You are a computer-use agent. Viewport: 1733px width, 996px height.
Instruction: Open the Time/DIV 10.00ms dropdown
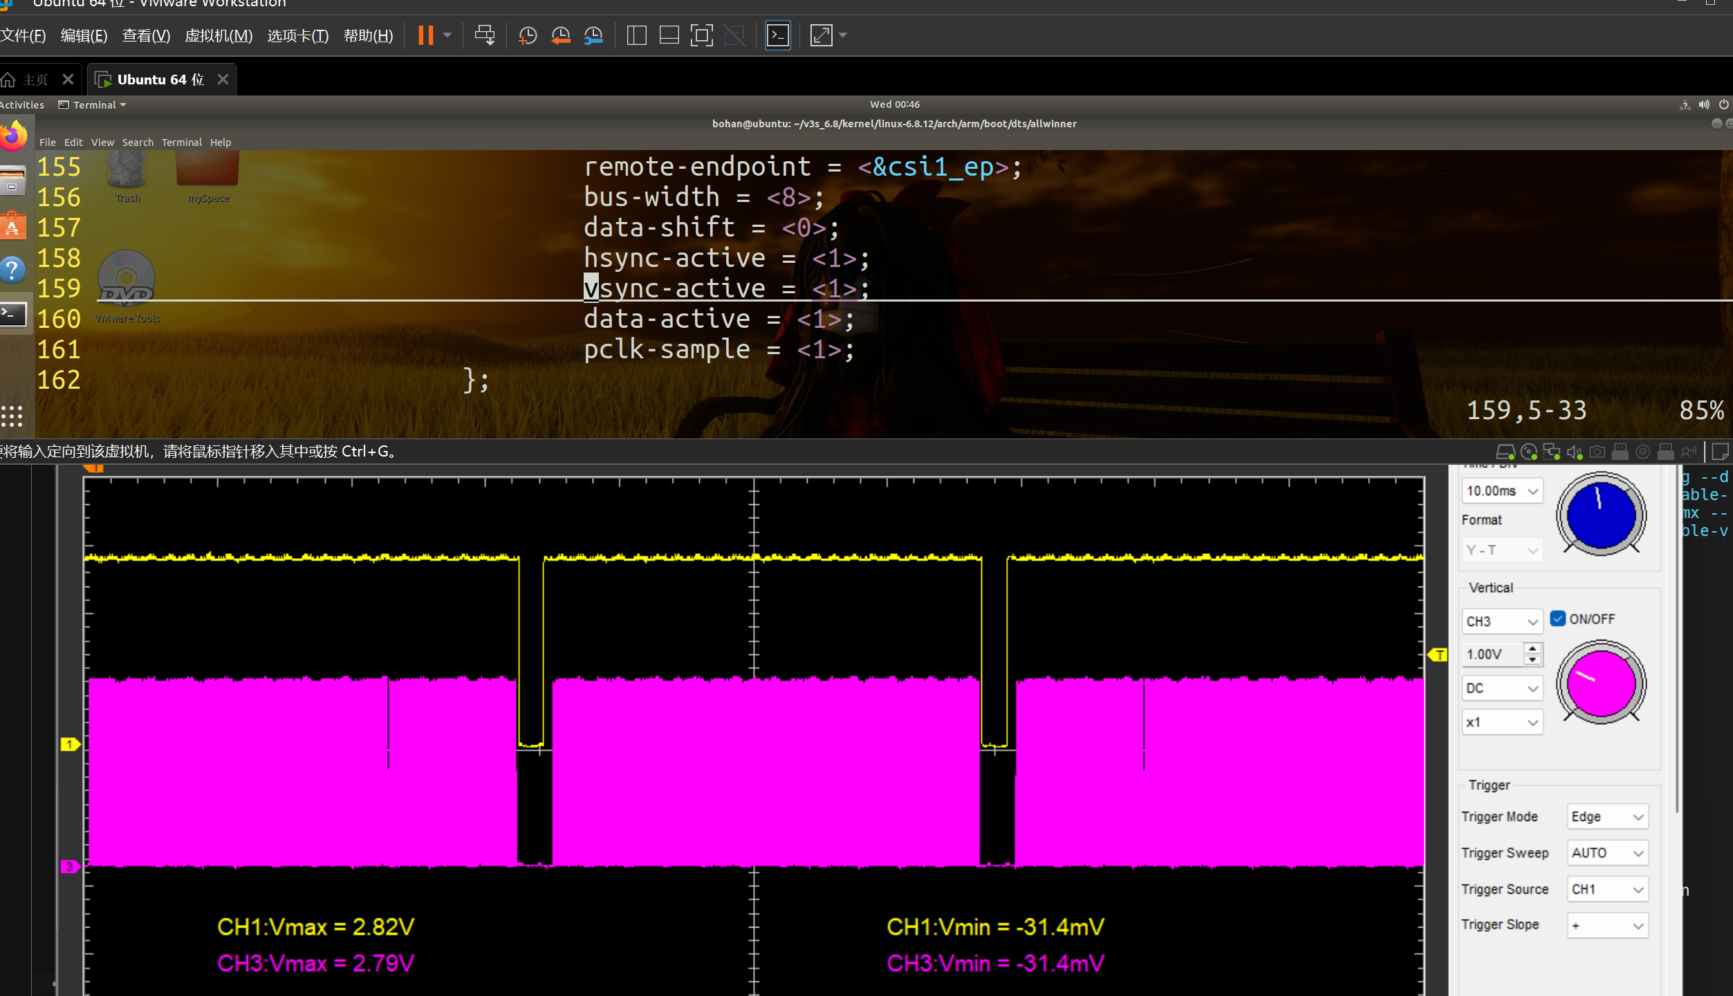(x=1502, y=490)
